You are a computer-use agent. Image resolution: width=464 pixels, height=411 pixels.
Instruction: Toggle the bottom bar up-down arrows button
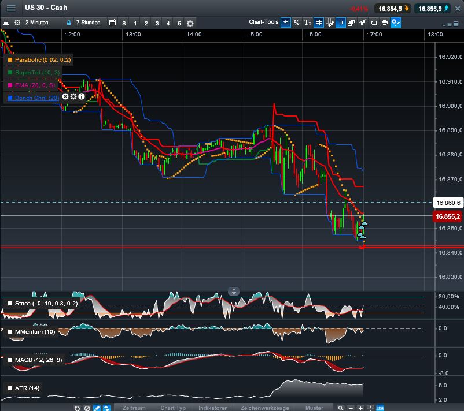click(106, 408)
